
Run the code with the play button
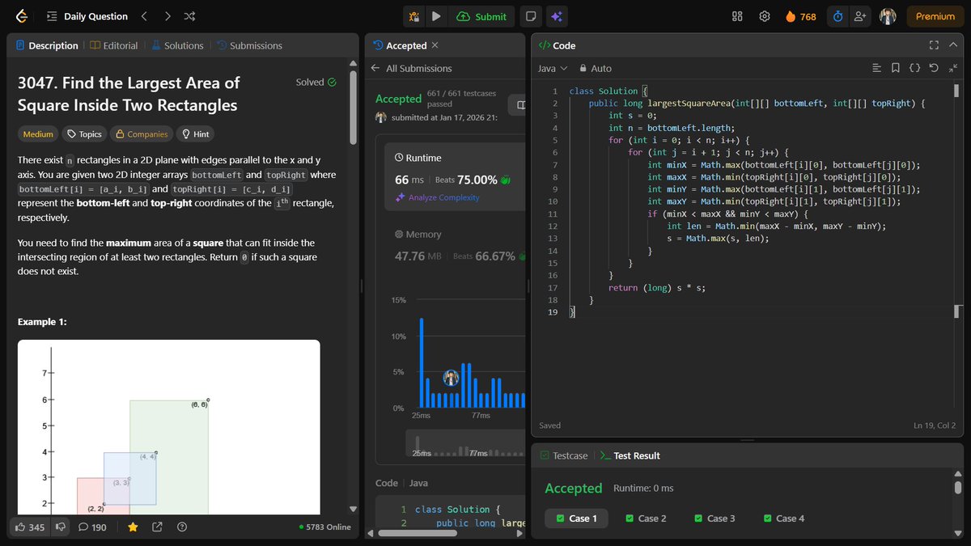[x=436, y=16]
